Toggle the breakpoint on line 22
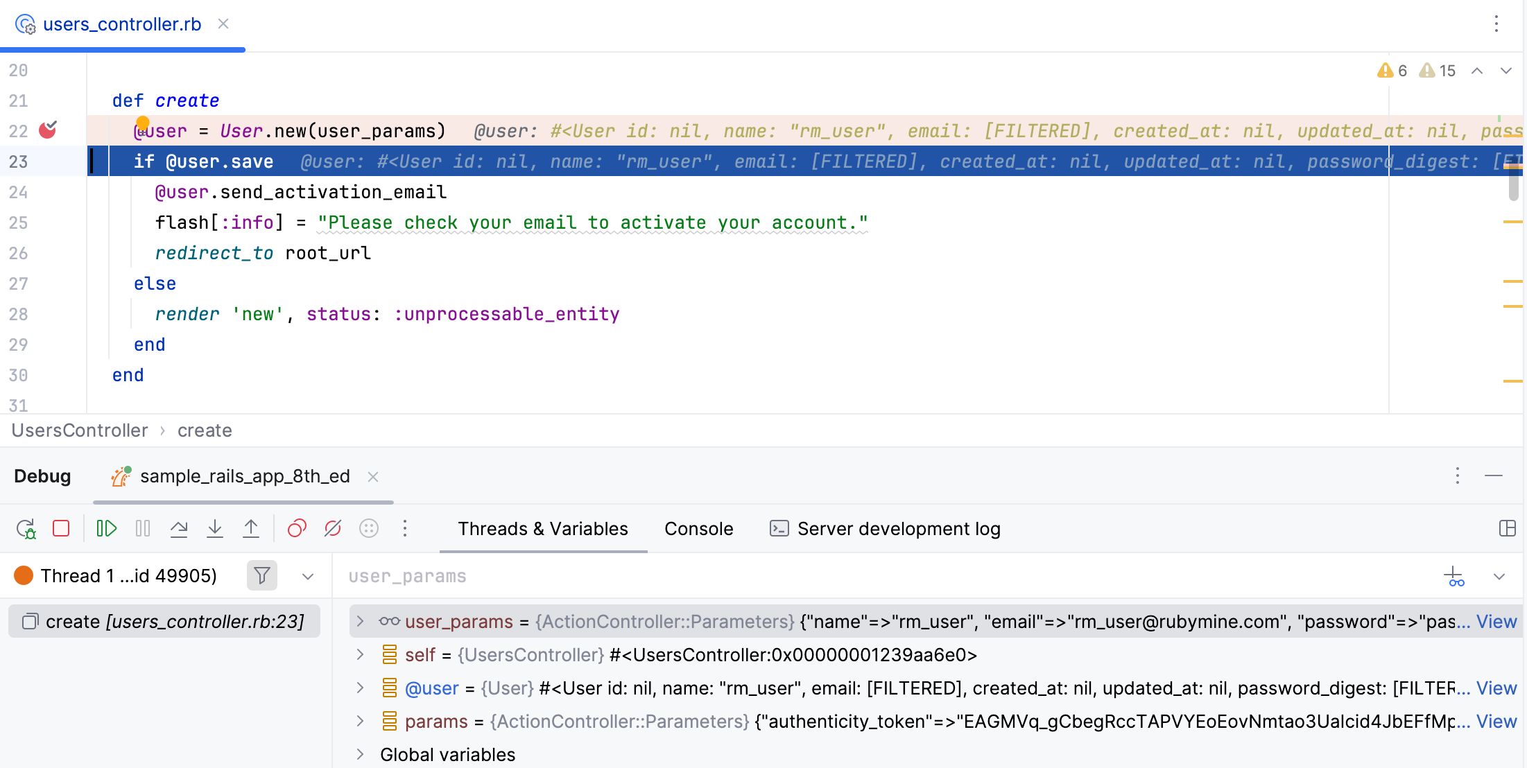The width and height of the screenshot is (1527, 768). [x=47, y=130]
